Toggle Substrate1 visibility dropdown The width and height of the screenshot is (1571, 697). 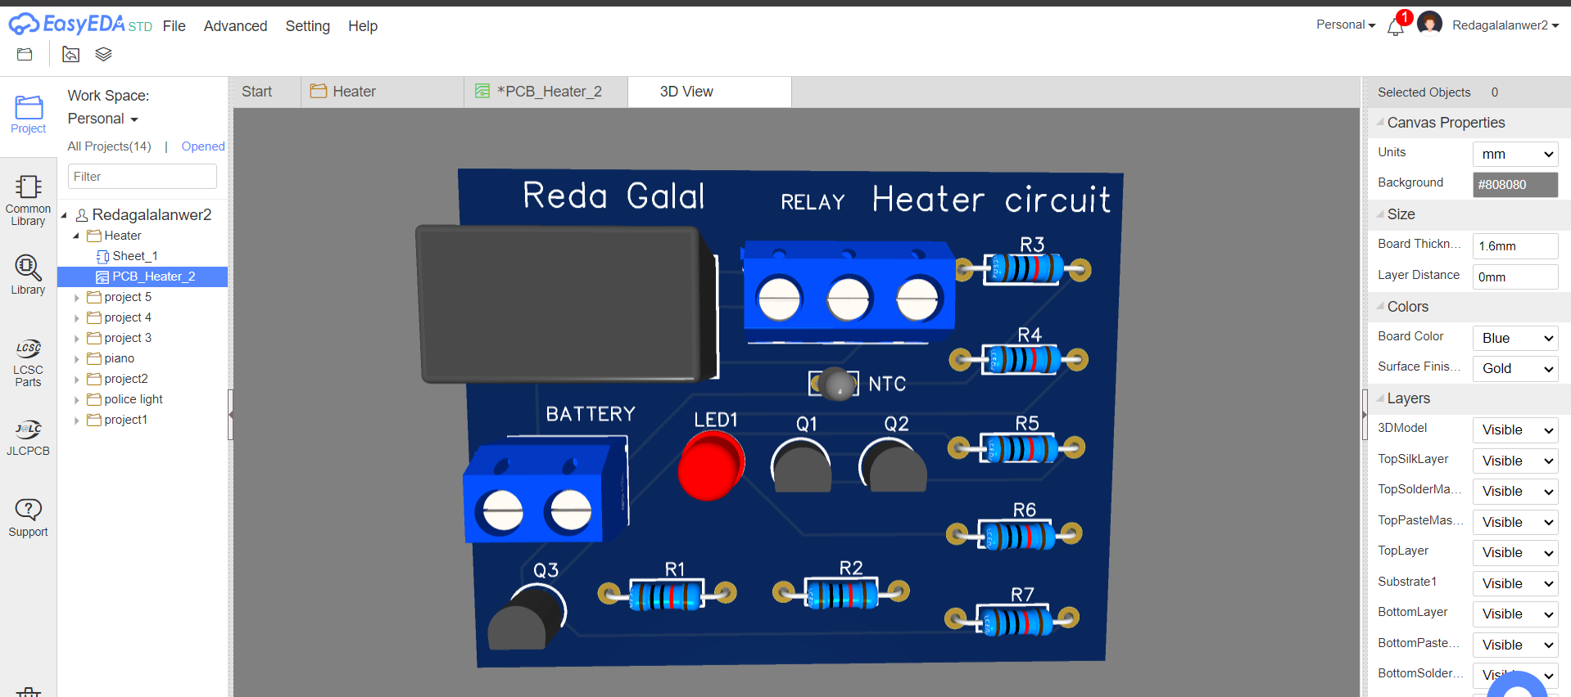pyautogui.click(x=1515, y=583)
